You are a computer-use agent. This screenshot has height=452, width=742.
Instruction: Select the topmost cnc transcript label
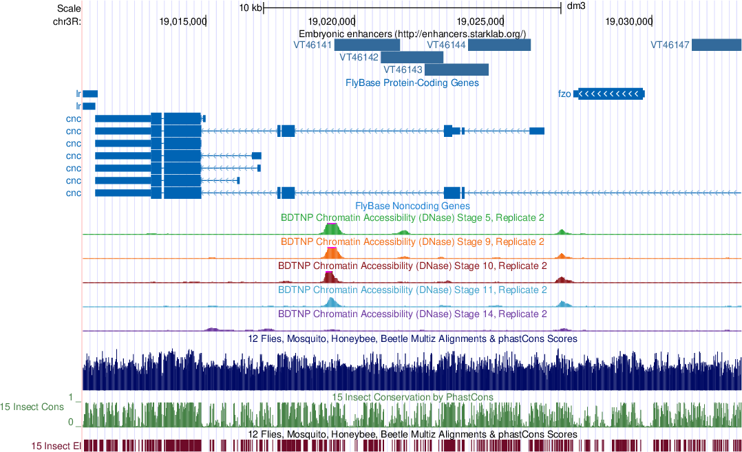(73, 119)
